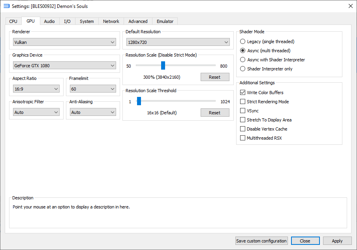Select Legacy (single threaded) shader mode
Screen dimensions: 357x250
tap(243, 42)
